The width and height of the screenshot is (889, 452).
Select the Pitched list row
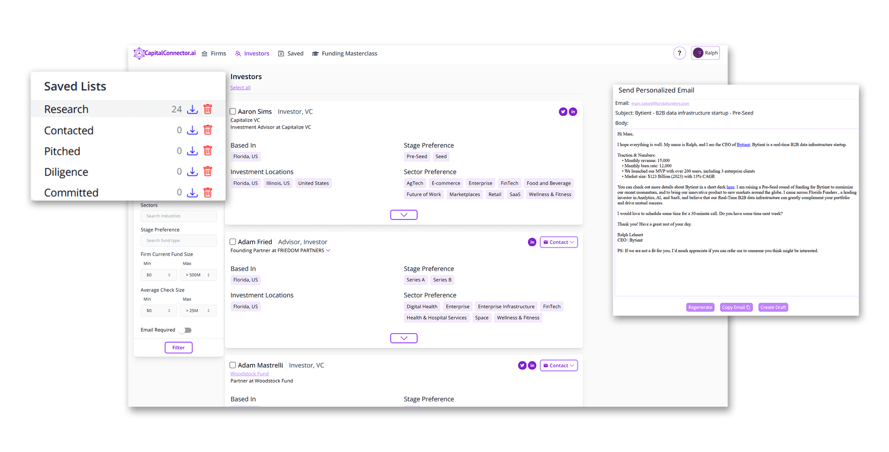point(128,151)
